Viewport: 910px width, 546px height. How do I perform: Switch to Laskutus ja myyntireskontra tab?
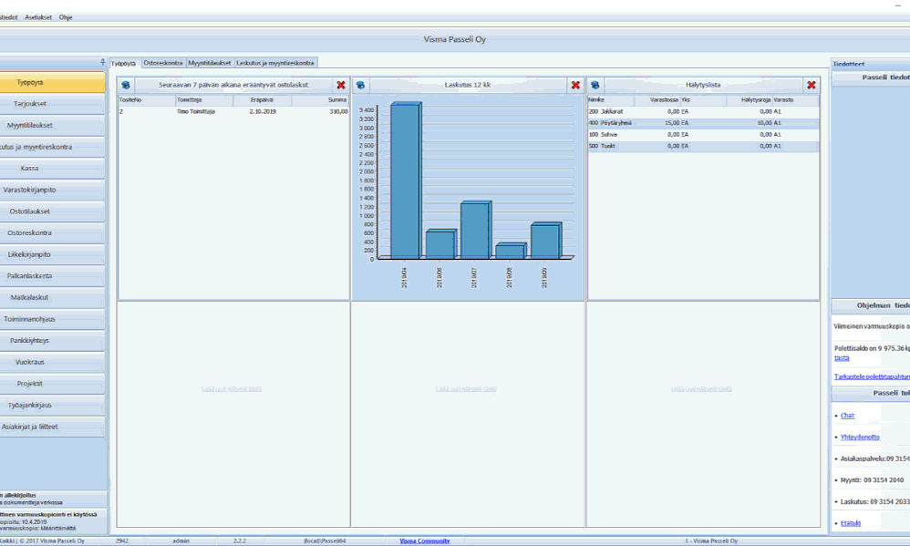(275, 63)
